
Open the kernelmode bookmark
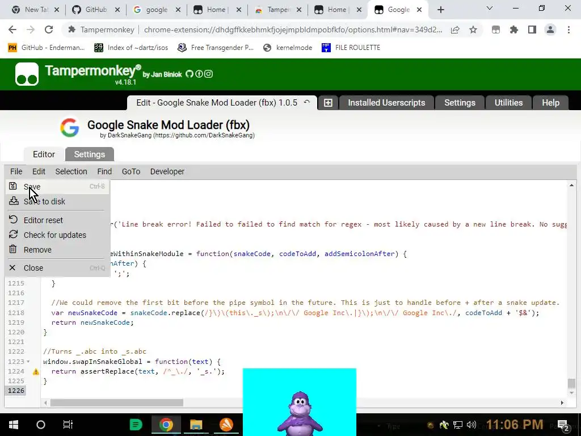point(288,48)
